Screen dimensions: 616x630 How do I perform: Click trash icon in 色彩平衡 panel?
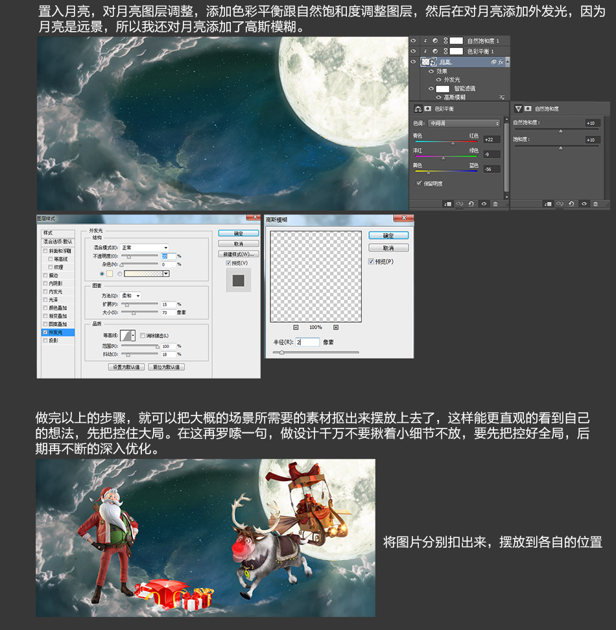point(495,204)
